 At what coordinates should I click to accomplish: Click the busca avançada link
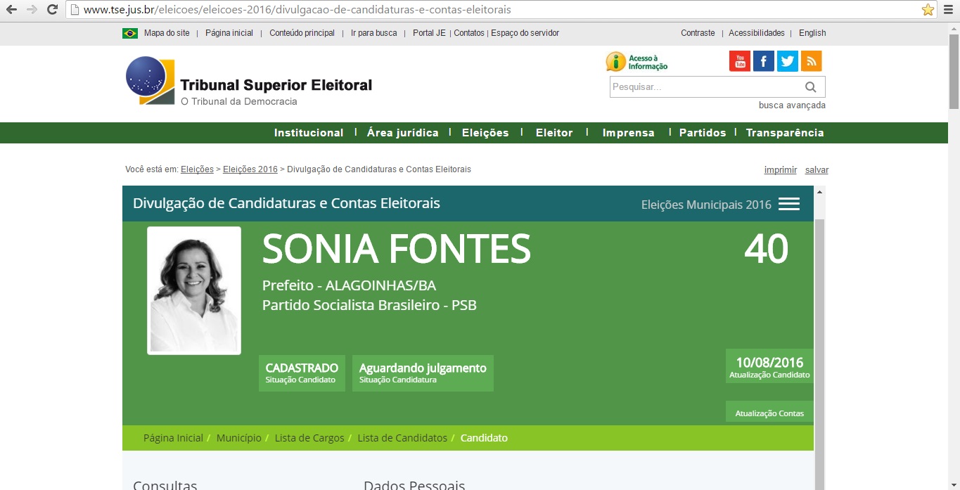coord(792,105)
